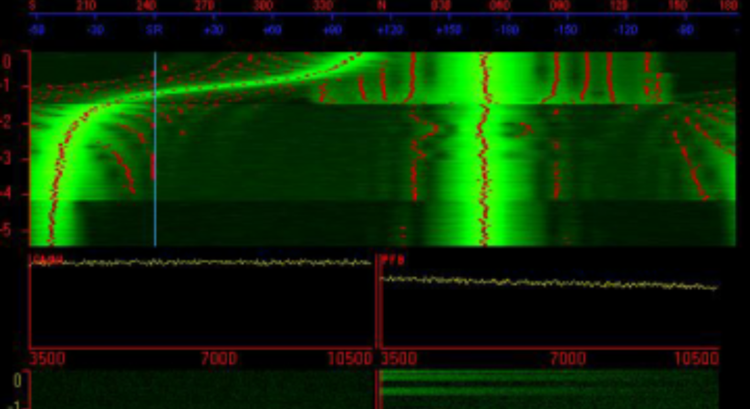Click the red label atop left spectrum panel
The height and width of the screenshot is (409, 750).
[46, 259]
